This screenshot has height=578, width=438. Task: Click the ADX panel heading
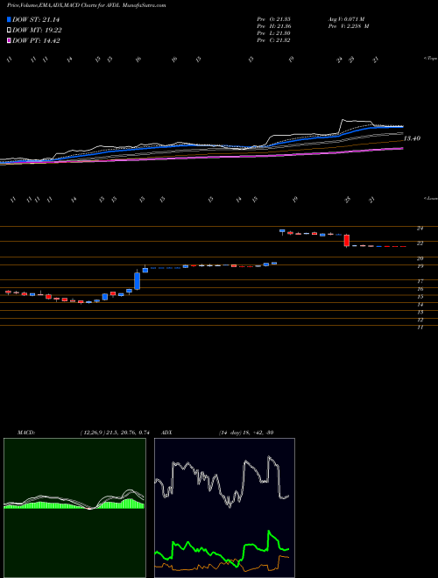166,433
